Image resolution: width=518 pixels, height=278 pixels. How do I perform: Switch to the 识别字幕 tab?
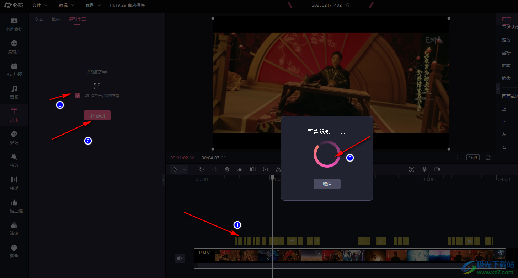pyautogui.click(x=77, y=20)
